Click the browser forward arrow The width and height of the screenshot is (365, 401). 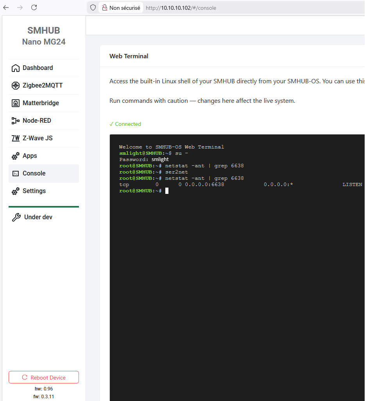tap(20, 8)
